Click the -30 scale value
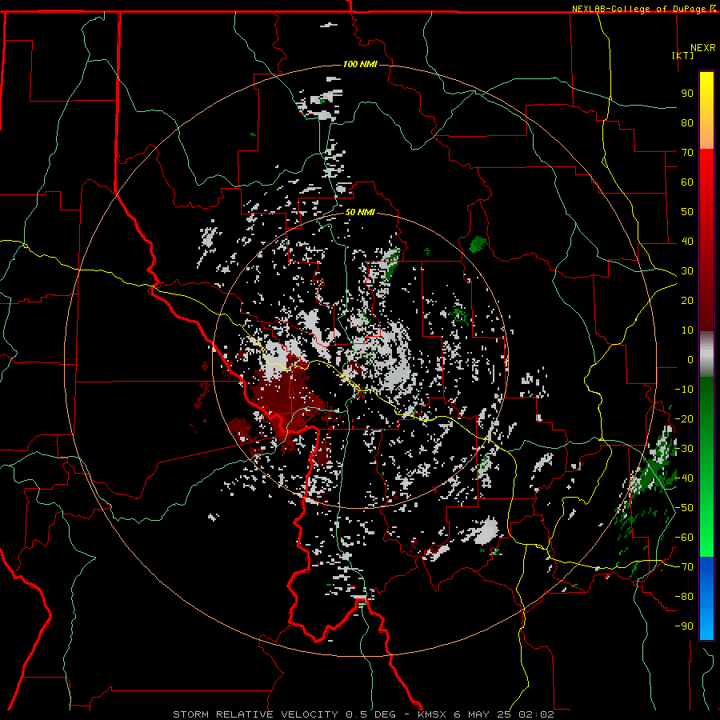This screenshot has height=720, width=720. click(x=684, y=449)
